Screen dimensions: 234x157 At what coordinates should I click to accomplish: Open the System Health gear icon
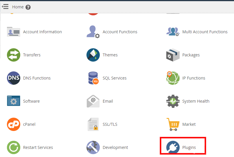click(x=173, y=101)
